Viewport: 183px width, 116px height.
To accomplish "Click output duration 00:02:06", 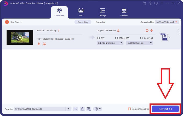I will 148,38.
